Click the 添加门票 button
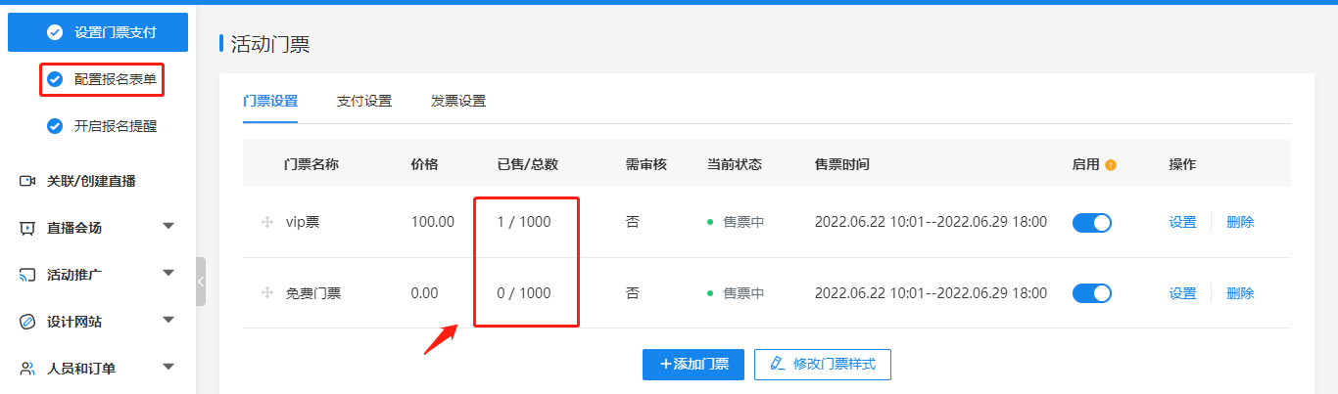The height and width of the screenshot is (394, 1338). [693, 365]
